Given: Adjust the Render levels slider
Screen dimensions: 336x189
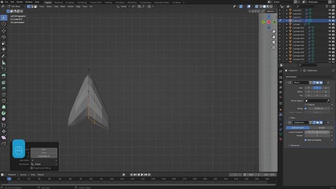Looking at the screenshot, I should (x=317, y=135).
